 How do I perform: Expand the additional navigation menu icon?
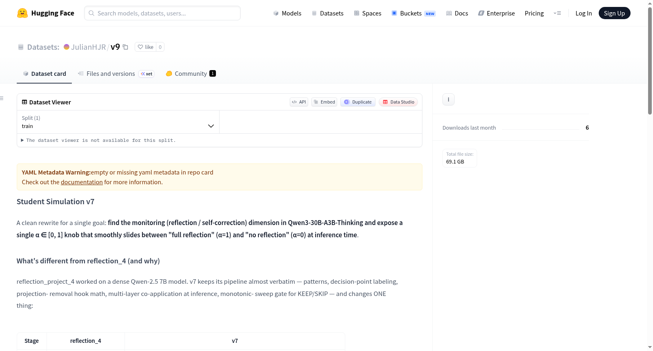557,13
